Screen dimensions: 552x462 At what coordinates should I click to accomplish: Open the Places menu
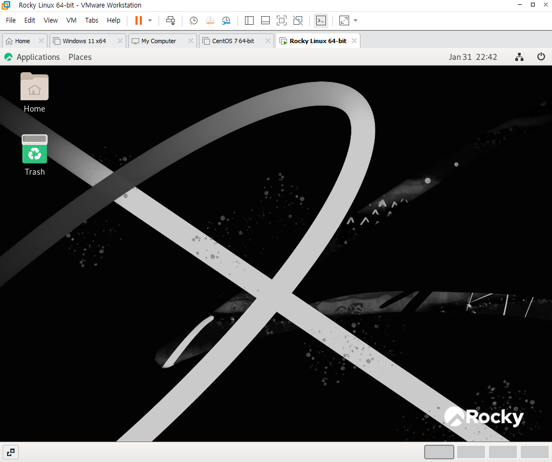tap(80, 57)
